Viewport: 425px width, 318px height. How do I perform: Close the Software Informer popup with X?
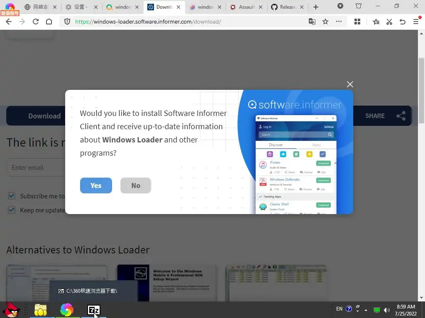pyautogui.click(x=350, y=84)
